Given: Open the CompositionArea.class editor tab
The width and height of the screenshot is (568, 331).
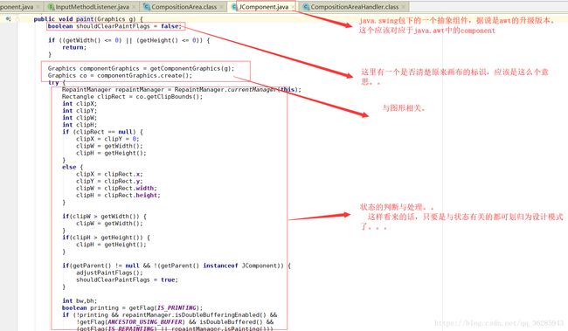Looking at the screenshot, I should (184, 6).
